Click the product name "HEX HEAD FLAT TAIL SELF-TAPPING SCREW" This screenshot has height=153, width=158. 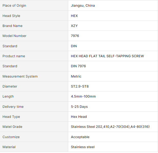coord(107,56)
